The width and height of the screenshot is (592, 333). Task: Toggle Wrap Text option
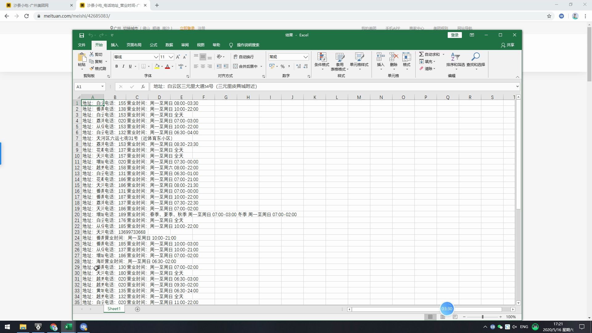pyautogui.click(x=244, y=57)
